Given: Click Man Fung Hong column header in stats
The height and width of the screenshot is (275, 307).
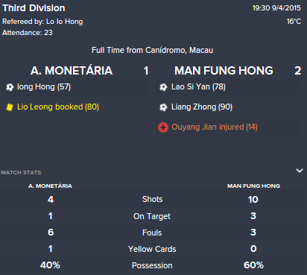Looking at the screenshot, I should tap(253, 186).
